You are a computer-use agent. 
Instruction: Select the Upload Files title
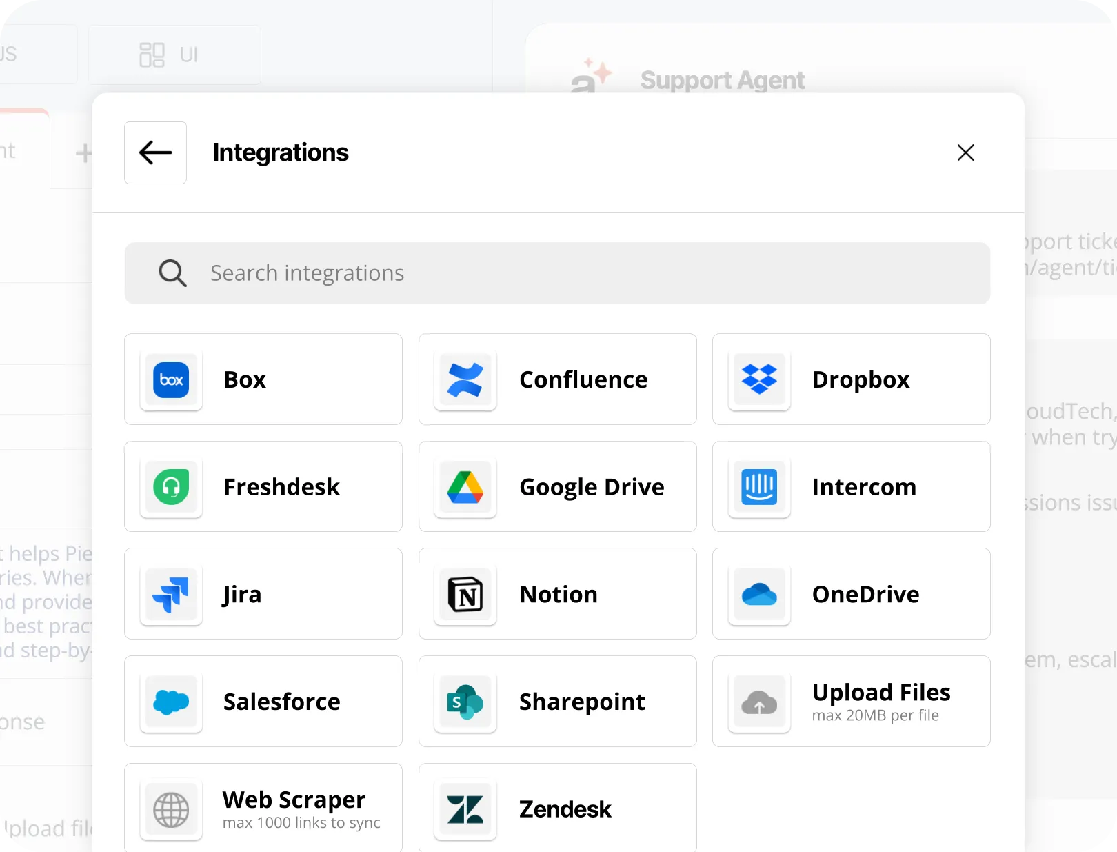coord(881,692)
